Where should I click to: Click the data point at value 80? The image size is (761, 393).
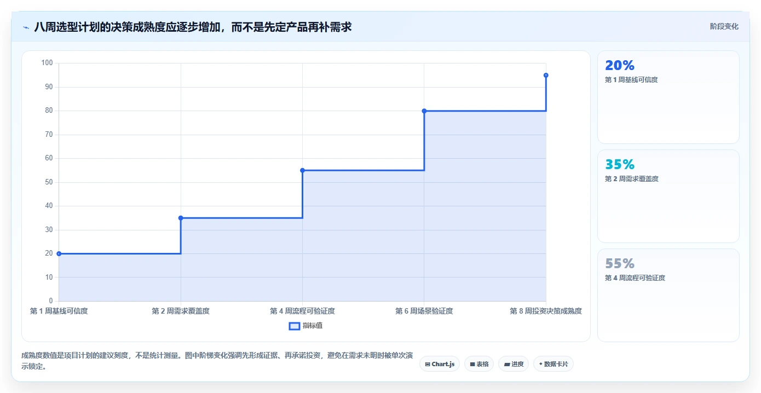click(424, 111)
